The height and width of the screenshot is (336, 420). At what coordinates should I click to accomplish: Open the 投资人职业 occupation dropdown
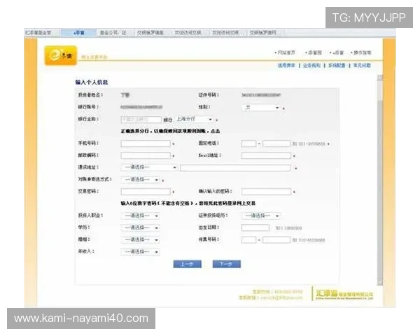tap(141, 216)
